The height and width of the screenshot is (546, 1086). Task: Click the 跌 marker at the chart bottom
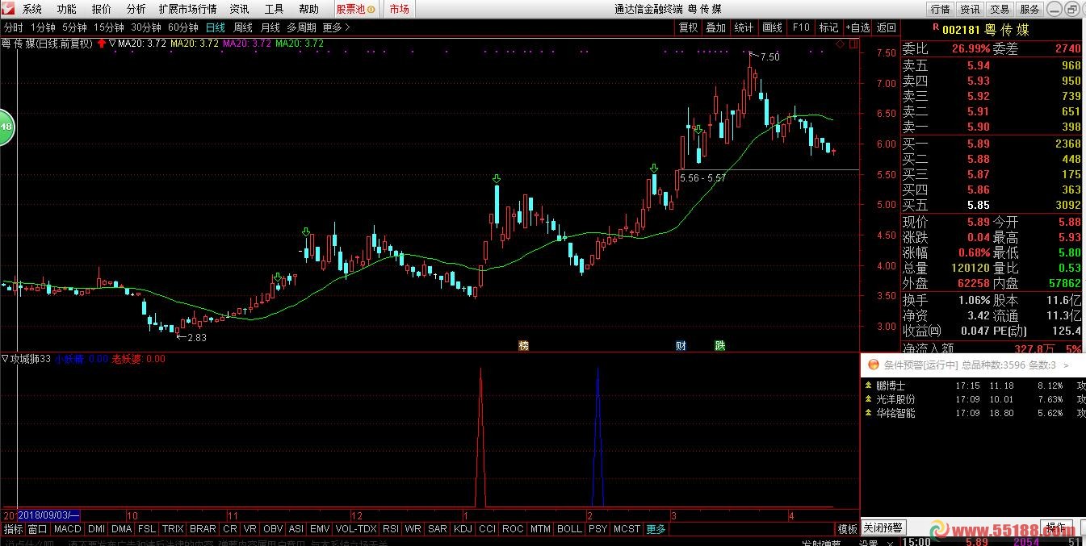pos(719,345)
